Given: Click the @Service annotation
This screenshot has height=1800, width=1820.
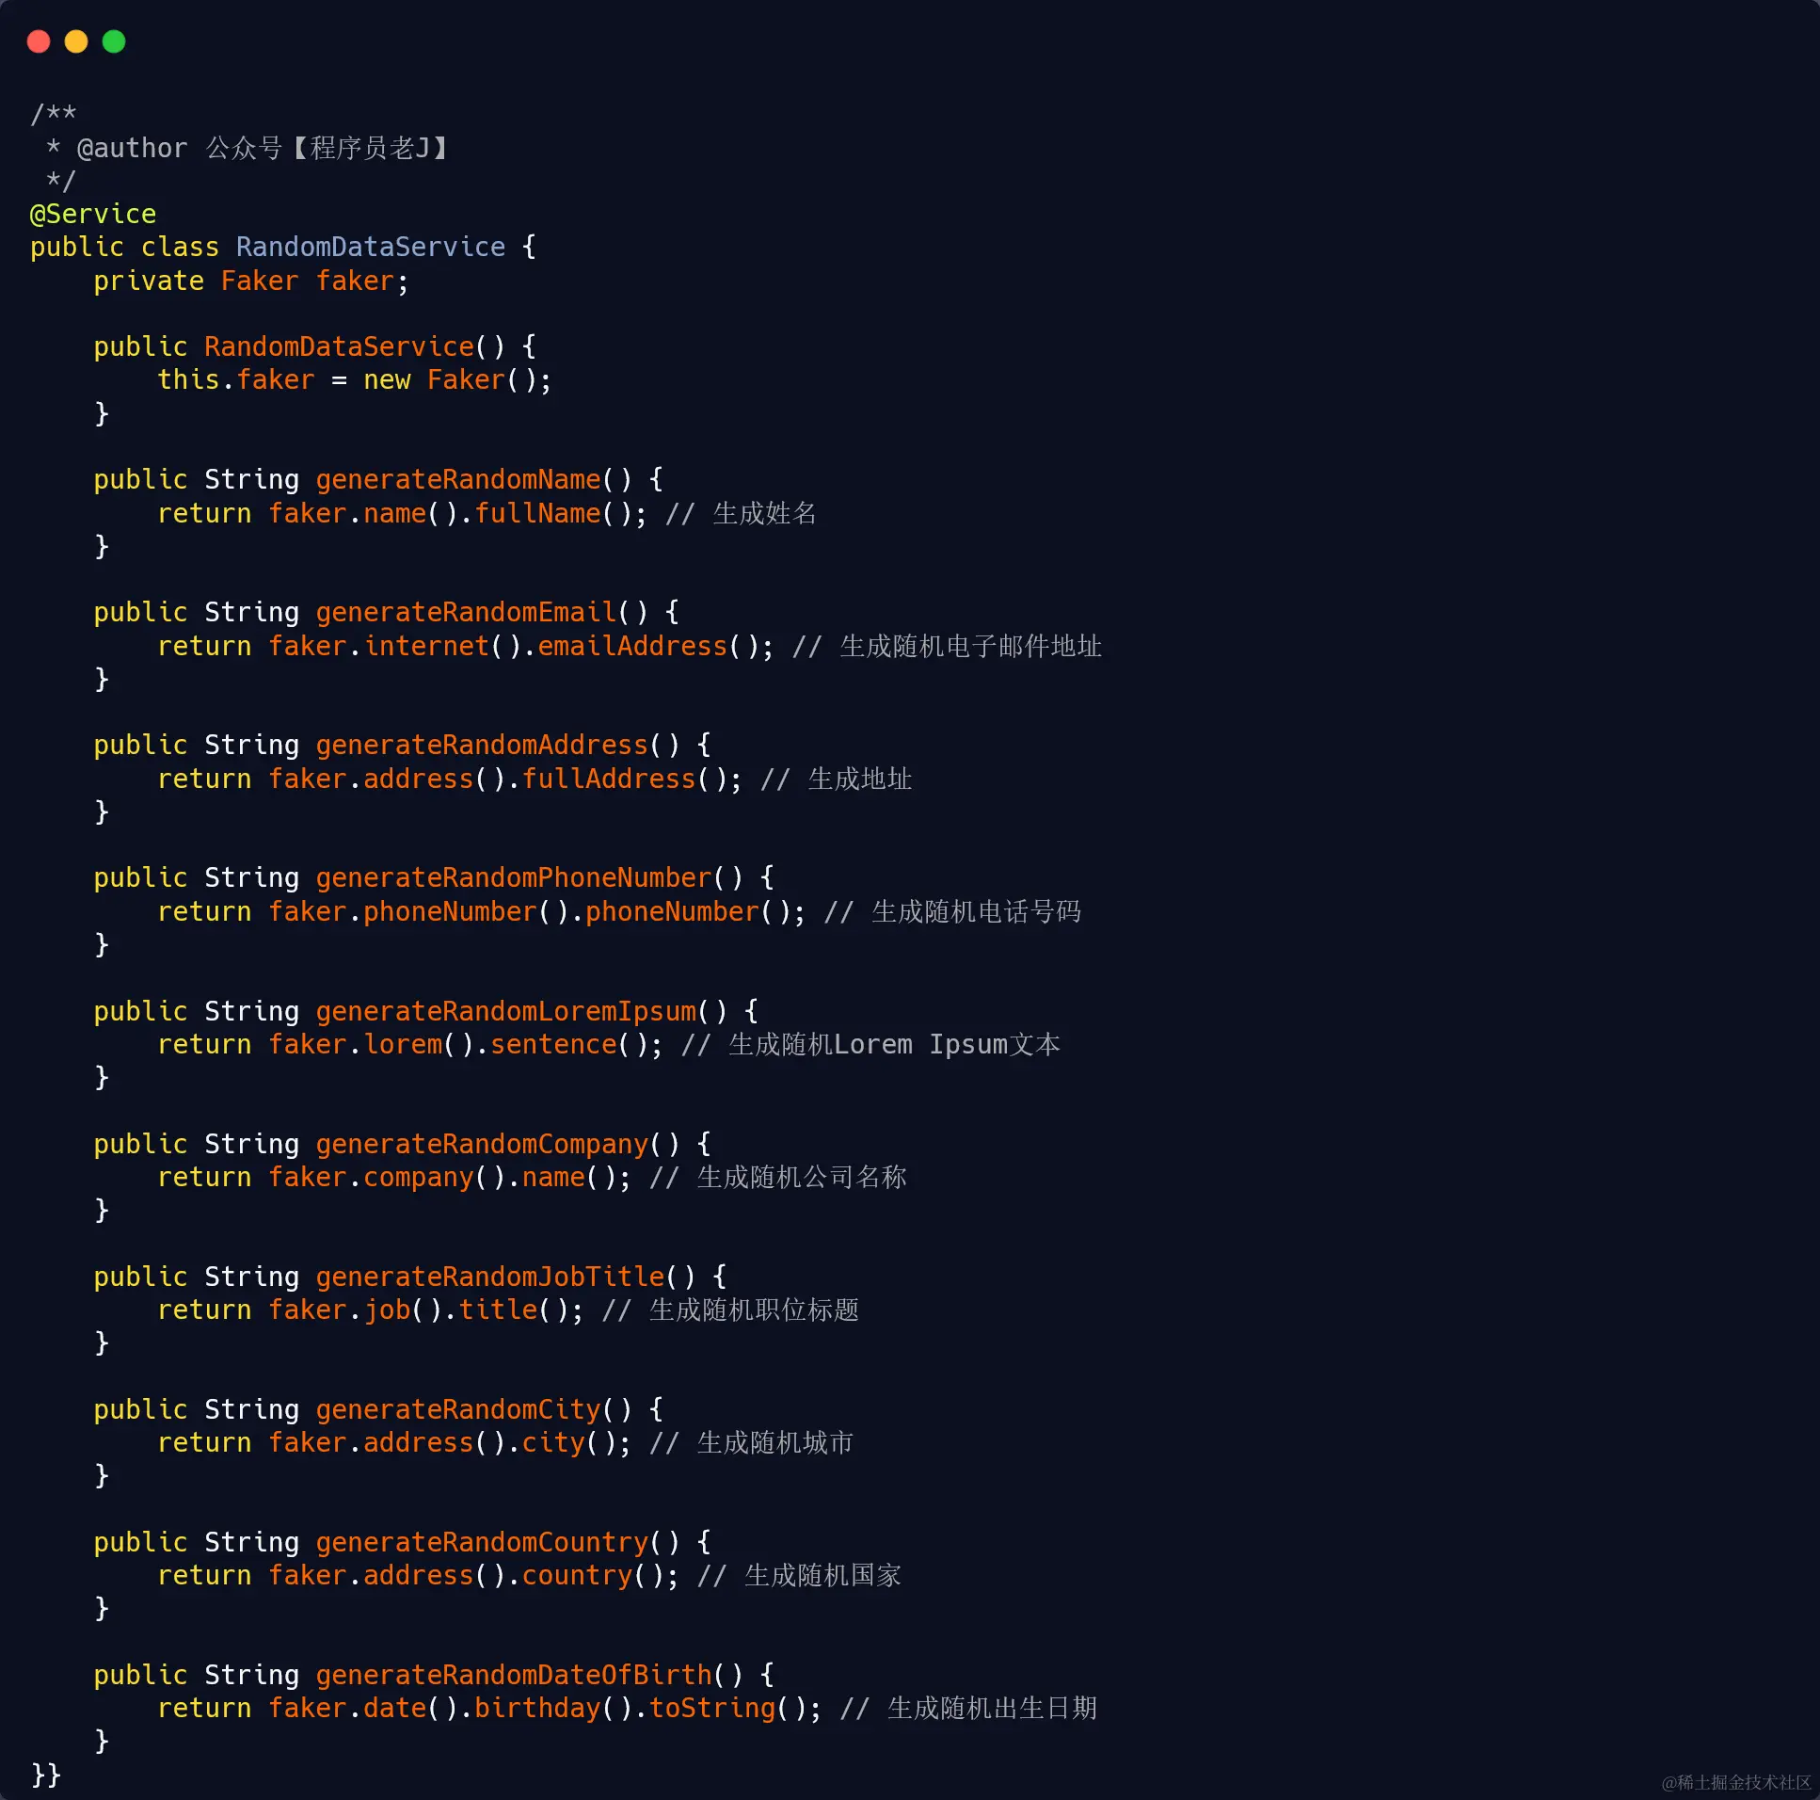Looking at the screenshot, I should [93, 214].
